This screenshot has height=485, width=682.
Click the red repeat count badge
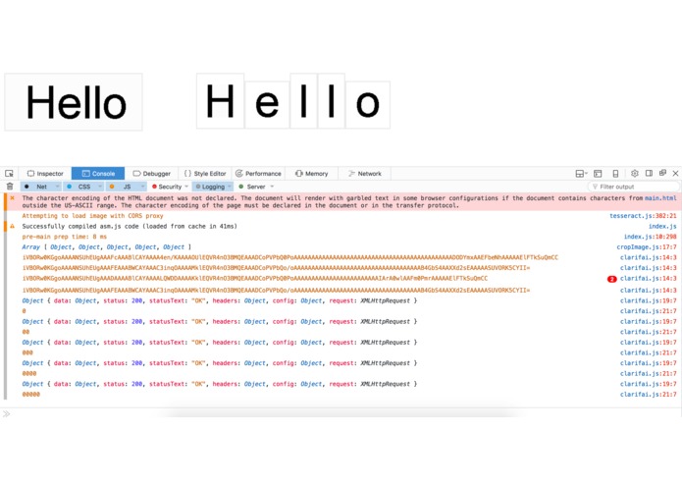(612, 279)
